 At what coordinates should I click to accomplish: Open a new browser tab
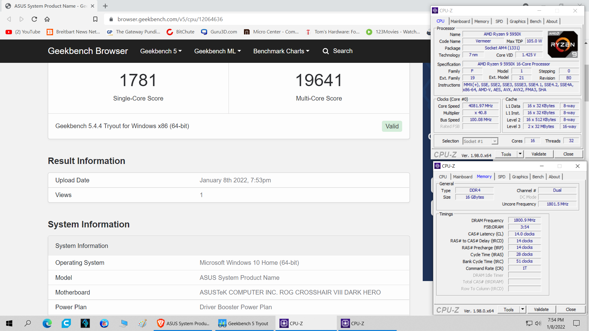click(x=105, y=6)
